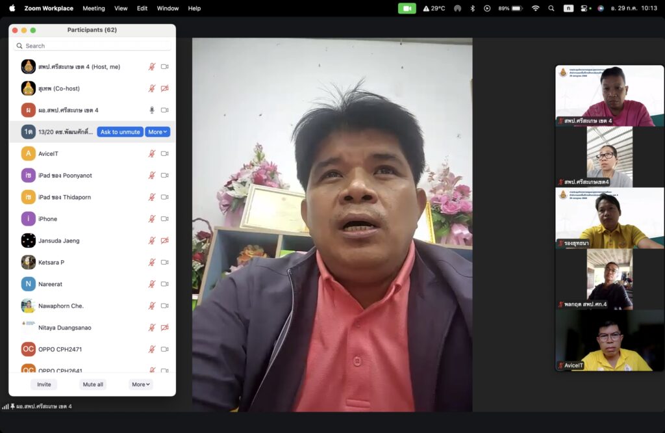
Task: Open the More dropdown at the panel bottom
Action: 140,384
